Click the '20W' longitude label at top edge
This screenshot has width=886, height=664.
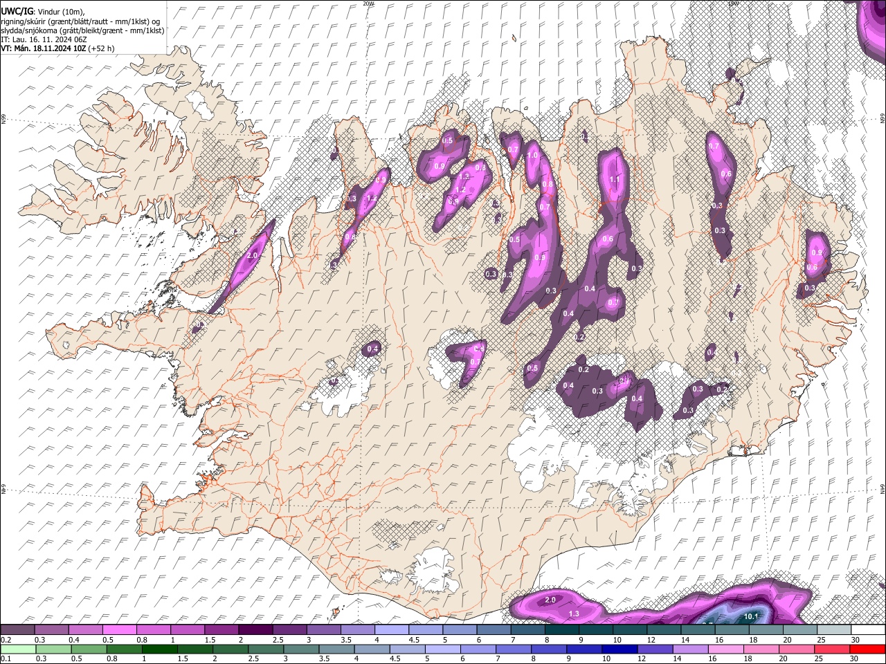pyautogui.click(x=368, y=3)
